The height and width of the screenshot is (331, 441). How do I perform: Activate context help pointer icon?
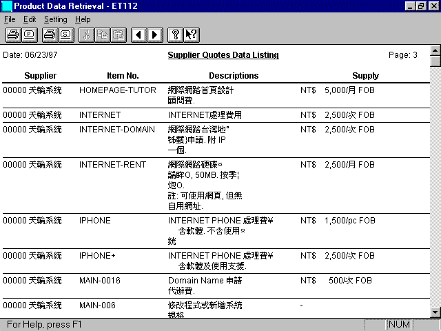click(x=192, y=35)
